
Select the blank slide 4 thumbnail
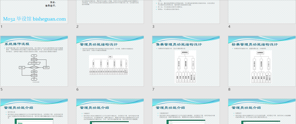[x=262, y=12]
